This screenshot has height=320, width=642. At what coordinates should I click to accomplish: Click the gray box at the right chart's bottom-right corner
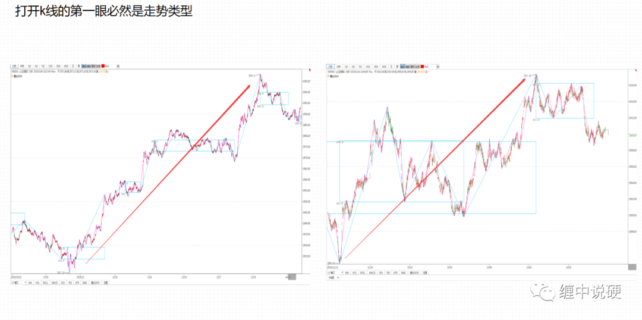pos(632,266)
